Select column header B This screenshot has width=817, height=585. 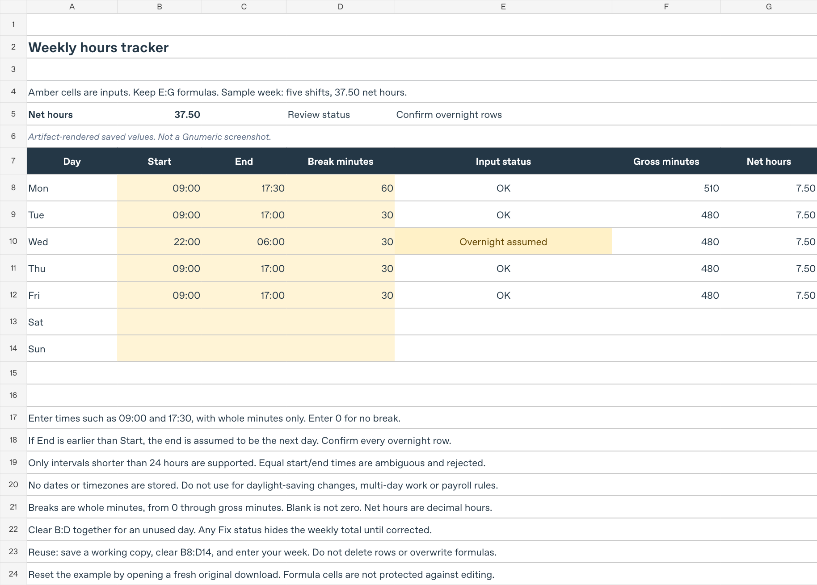click(160, 7)
